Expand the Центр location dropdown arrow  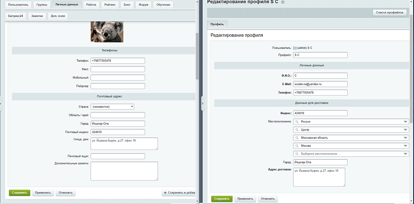pos(406,130)
